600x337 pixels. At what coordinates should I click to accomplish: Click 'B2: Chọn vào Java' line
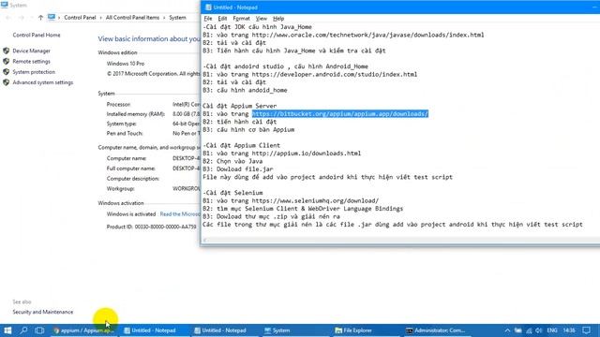pos(232,161)
